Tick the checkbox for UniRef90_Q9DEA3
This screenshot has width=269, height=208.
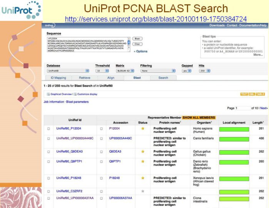click(48, 152)
